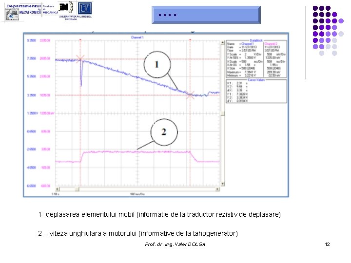Screen dimensions: 351x263
Task: Click the dY cursor value row
Action: [237, 101]
